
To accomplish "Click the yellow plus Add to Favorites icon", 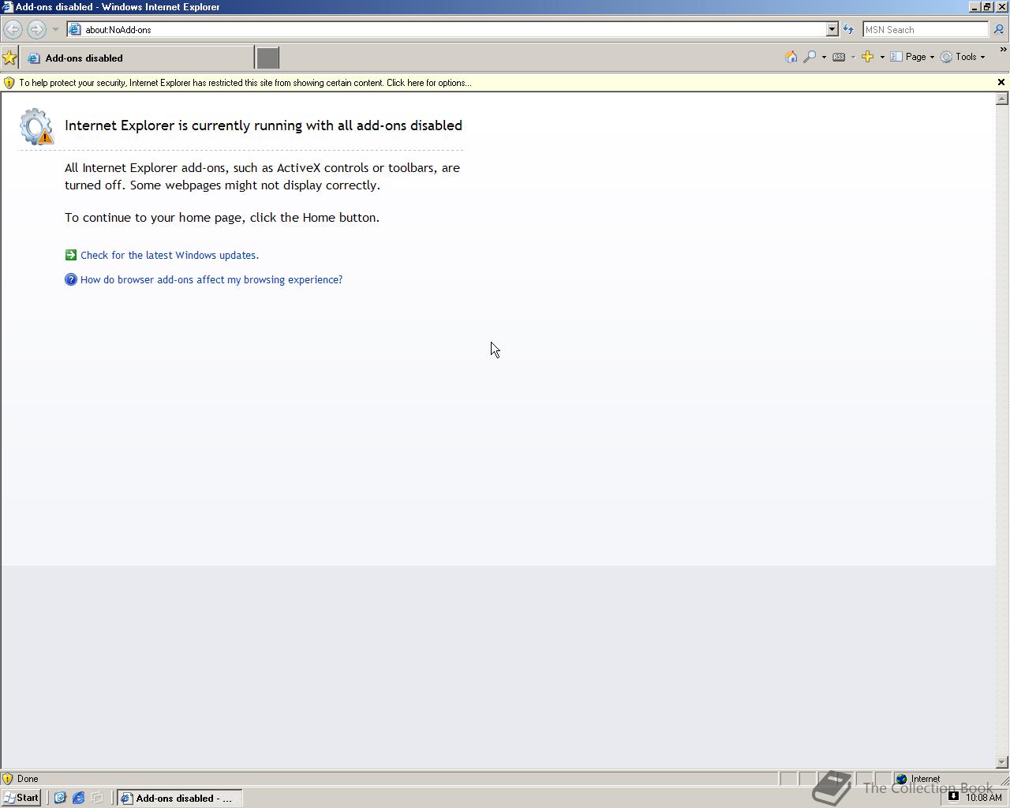I will (x=867, y=57).
